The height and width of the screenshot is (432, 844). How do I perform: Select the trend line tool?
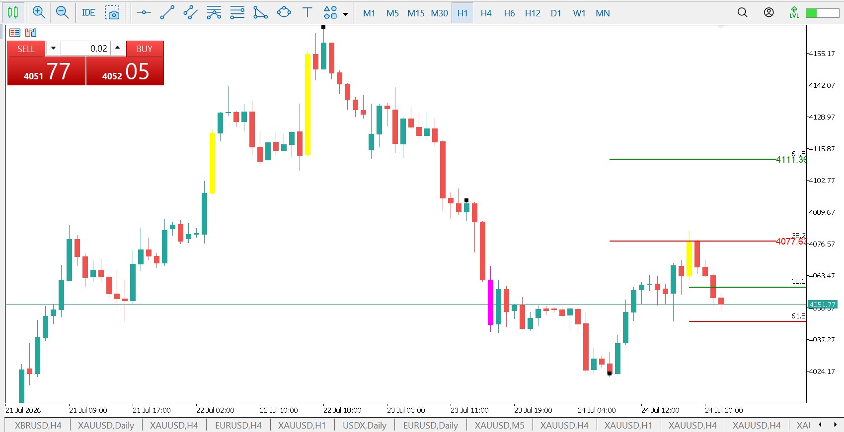(x=167, y=13)
